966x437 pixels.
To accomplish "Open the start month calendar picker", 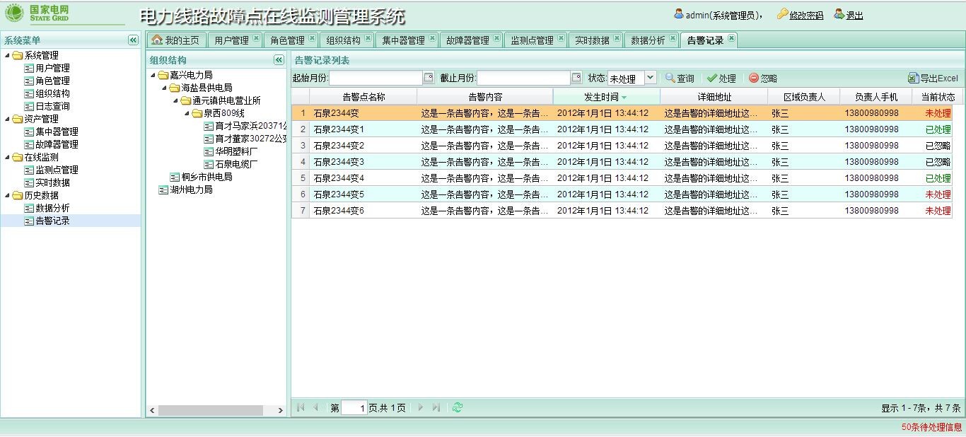I will [x=429, y=78].
